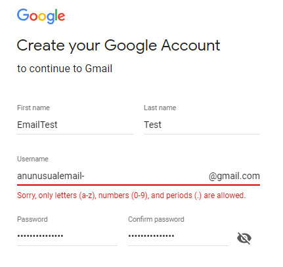Toggle password visibility with the crossed-eye icon
The width and height of the screenshot is (283, 267).
pyautogui.click(x=244, y=238)
